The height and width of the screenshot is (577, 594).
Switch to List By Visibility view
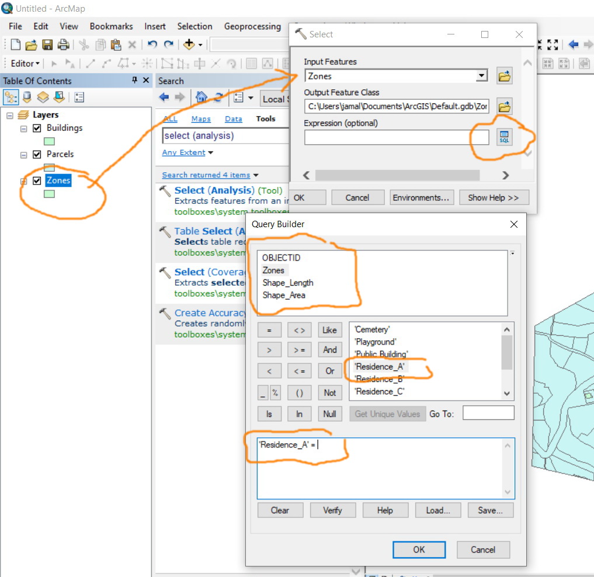(x=43, y=98)
